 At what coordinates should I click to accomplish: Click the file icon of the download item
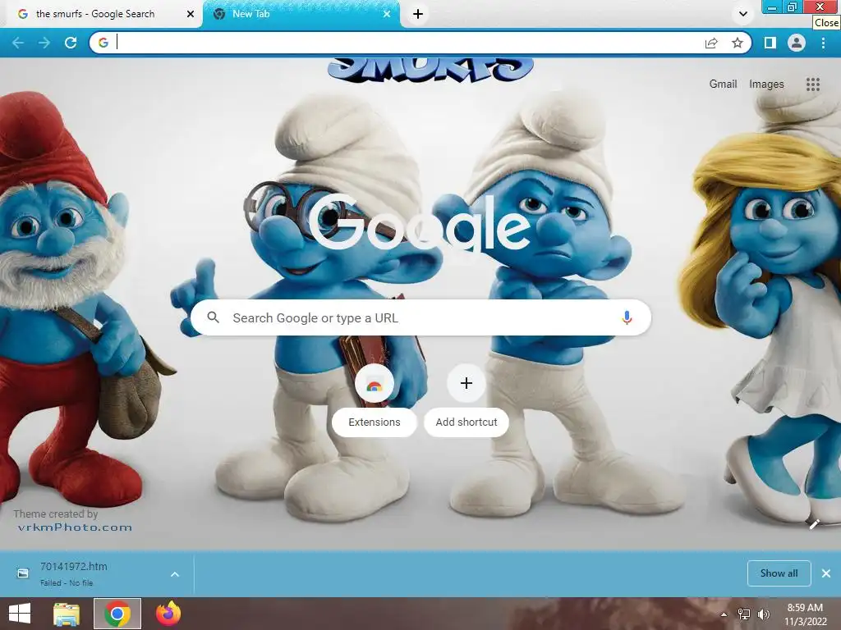pos(22,573)
